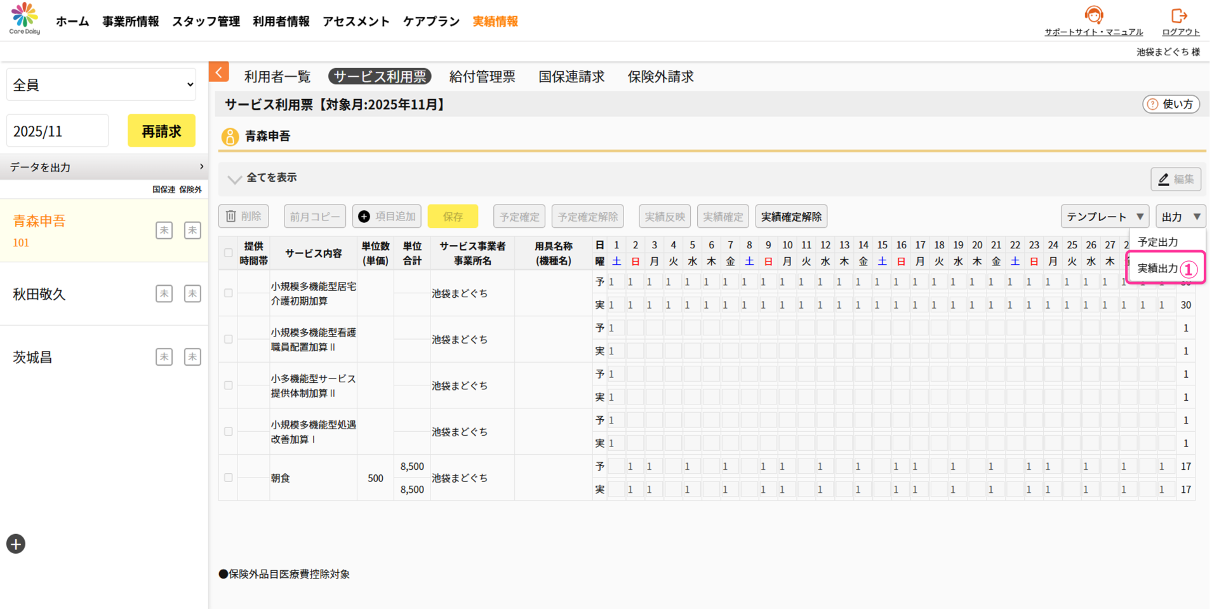Expand the テンプレート dropdown
Viewport: 1219px width, 609px height.
pos(1105,217)
